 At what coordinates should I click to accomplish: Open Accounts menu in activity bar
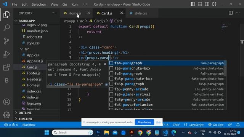click(x=6, y=102)
